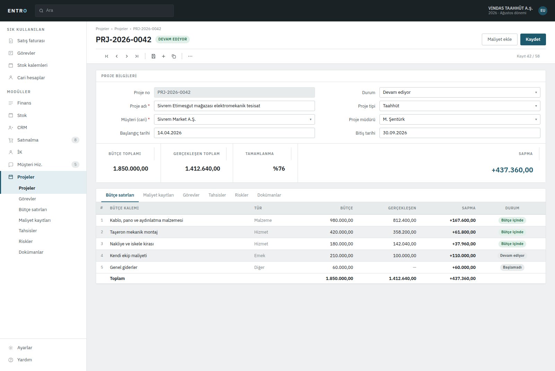Switch to Maliyet kayıtları tab
555x371 pixels.
click(159, 195)
